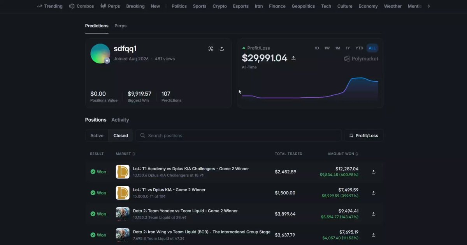
Task: Open the Crypto category
Action: pos(219,6)
